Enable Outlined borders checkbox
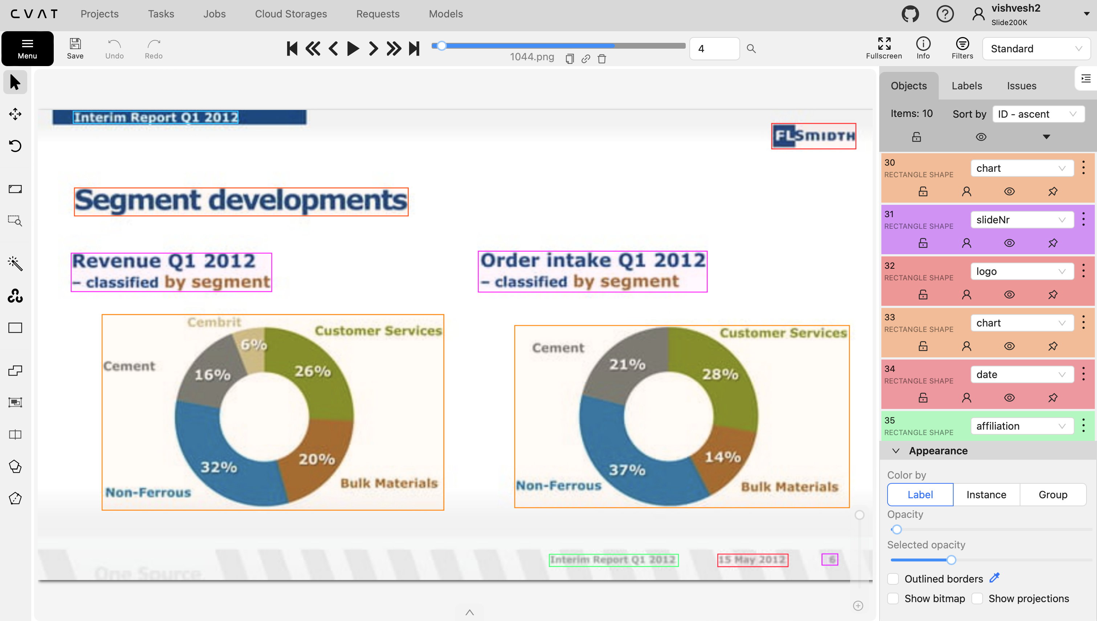This screenshot has height=621, width=1097. (x=893, y=579)
